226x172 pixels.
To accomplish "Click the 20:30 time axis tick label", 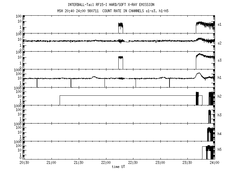I will pos(24,163).
